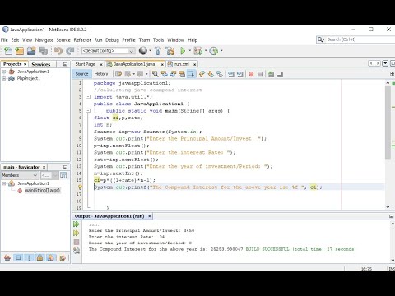The height and width of the screenshot is (296, 395).
Task: Toggle Show Inherited Members navigator filter
Action: (7, 257)
